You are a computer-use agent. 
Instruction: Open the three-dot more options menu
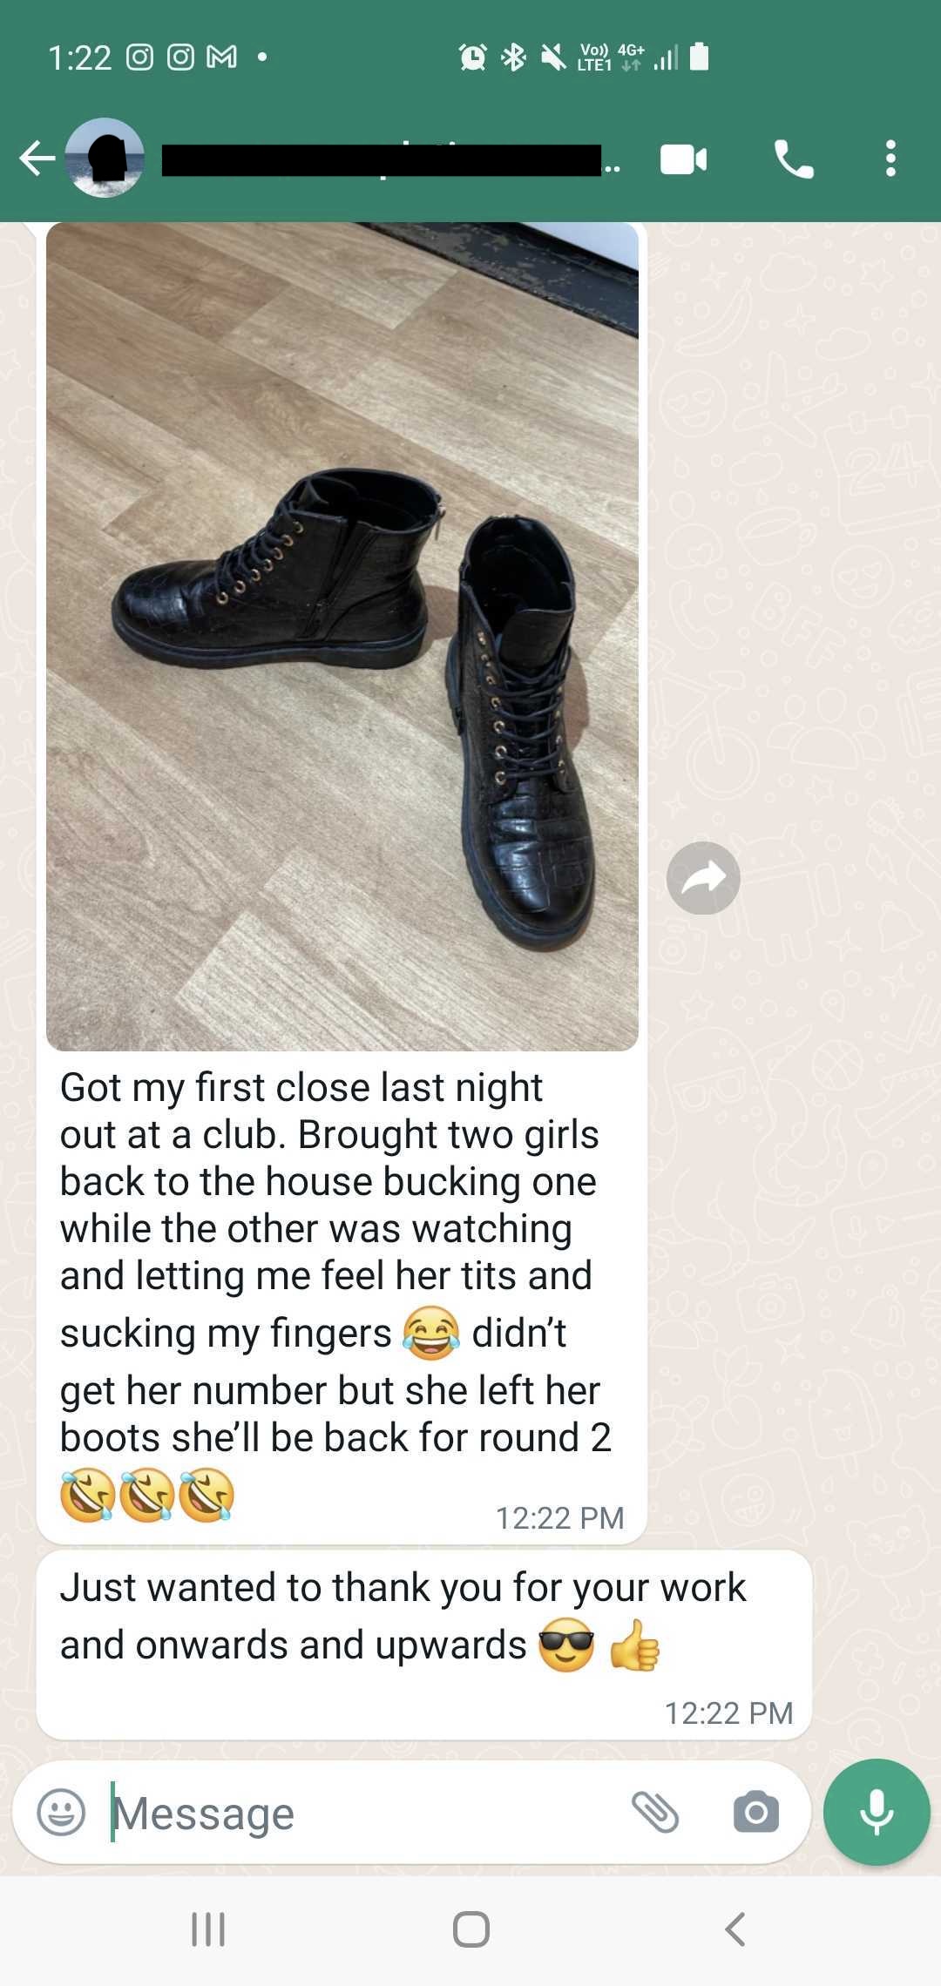[890, 159]
